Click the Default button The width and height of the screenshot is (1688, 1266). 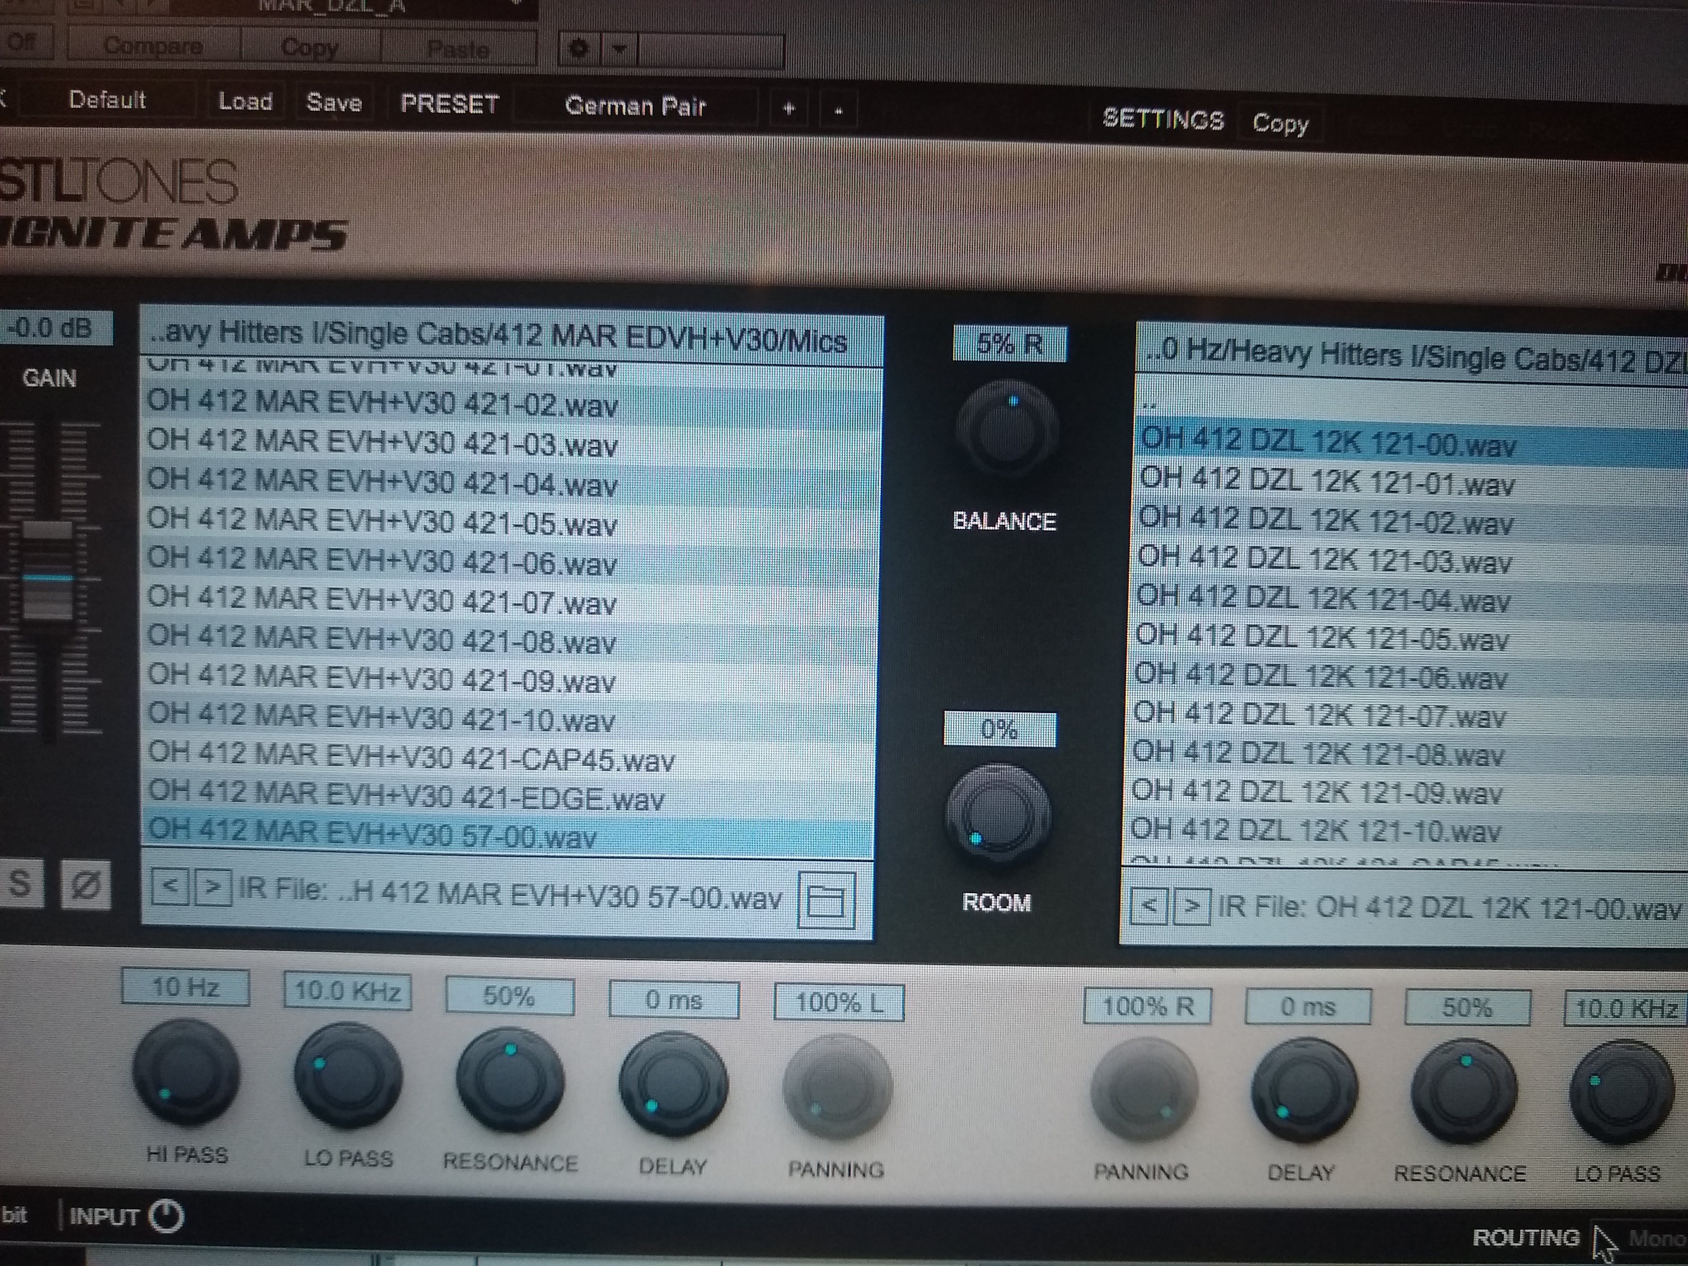(x=107, y=100)
